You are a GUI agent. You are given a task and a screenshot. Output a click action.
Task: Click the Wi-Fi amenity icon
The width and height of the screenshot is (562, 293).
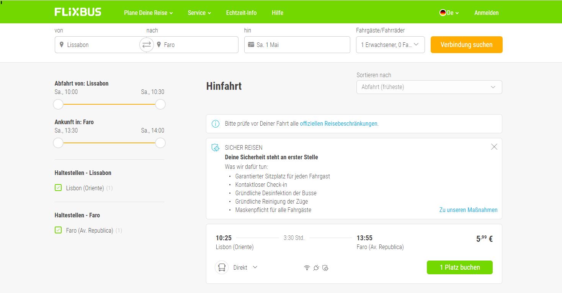click(307, 268)
